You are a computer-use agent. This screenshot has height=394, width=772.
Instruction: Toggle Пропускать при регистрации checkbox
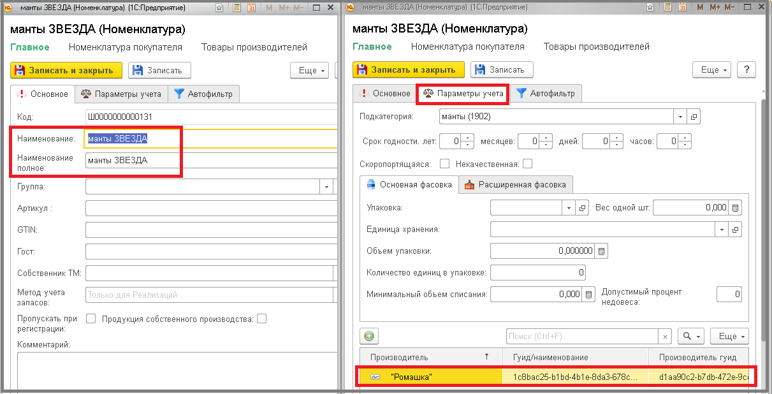pyautogui.click(x=91, y=318)
